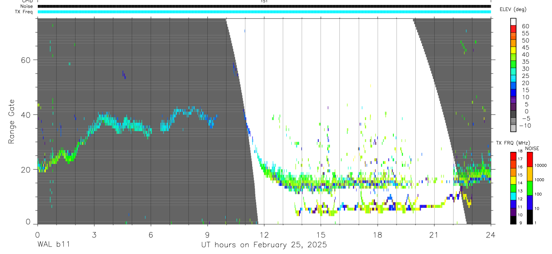This screenshot has width=552, height=254.
Task: Click the '21' tick on the UT hours axis
Action: (x=434, y=234)
